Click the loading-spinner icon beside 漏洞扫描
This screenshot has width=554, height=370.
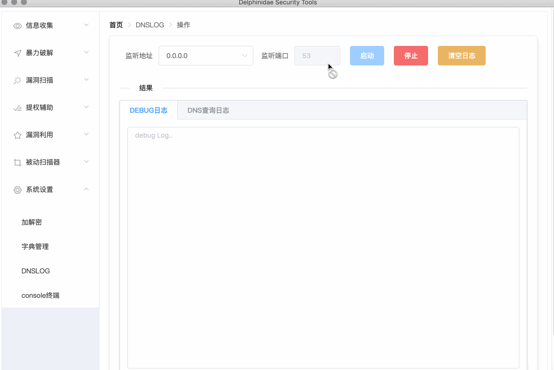tap(18, 81)
